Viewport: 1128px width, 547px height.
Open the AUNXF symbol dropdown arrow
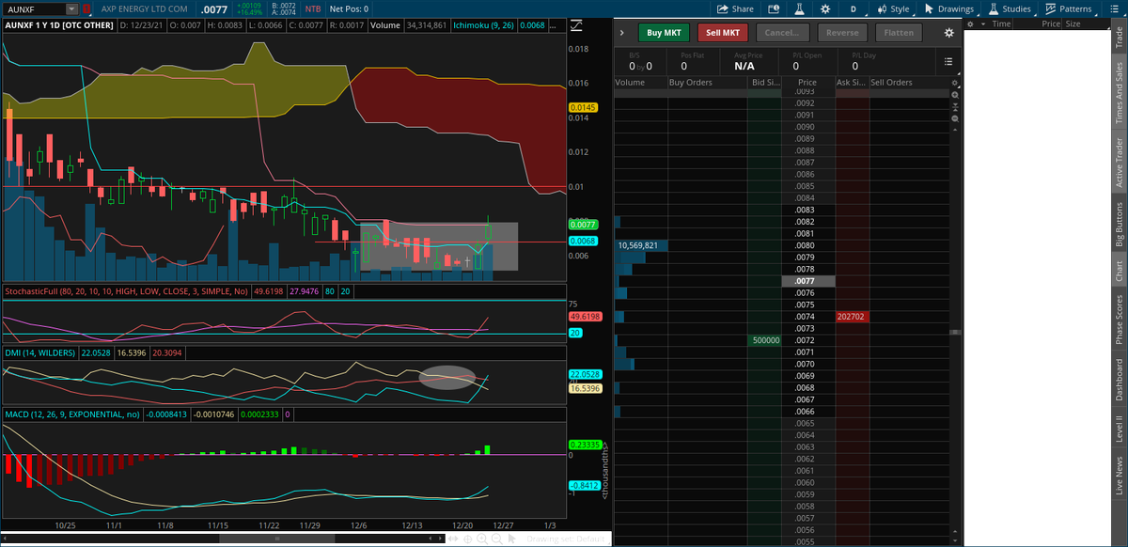click(71, 8)
